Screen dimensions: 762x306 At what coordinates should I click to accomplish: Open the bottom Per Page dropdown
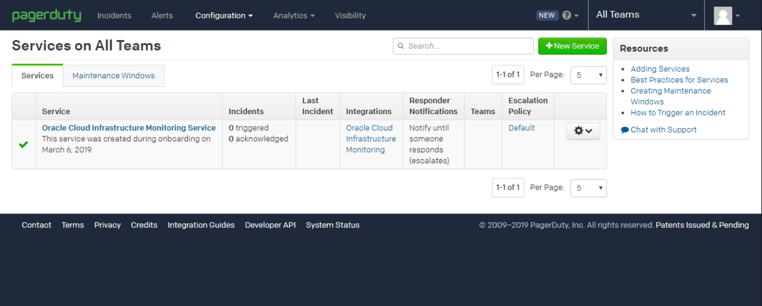click(x=589, y=188)
